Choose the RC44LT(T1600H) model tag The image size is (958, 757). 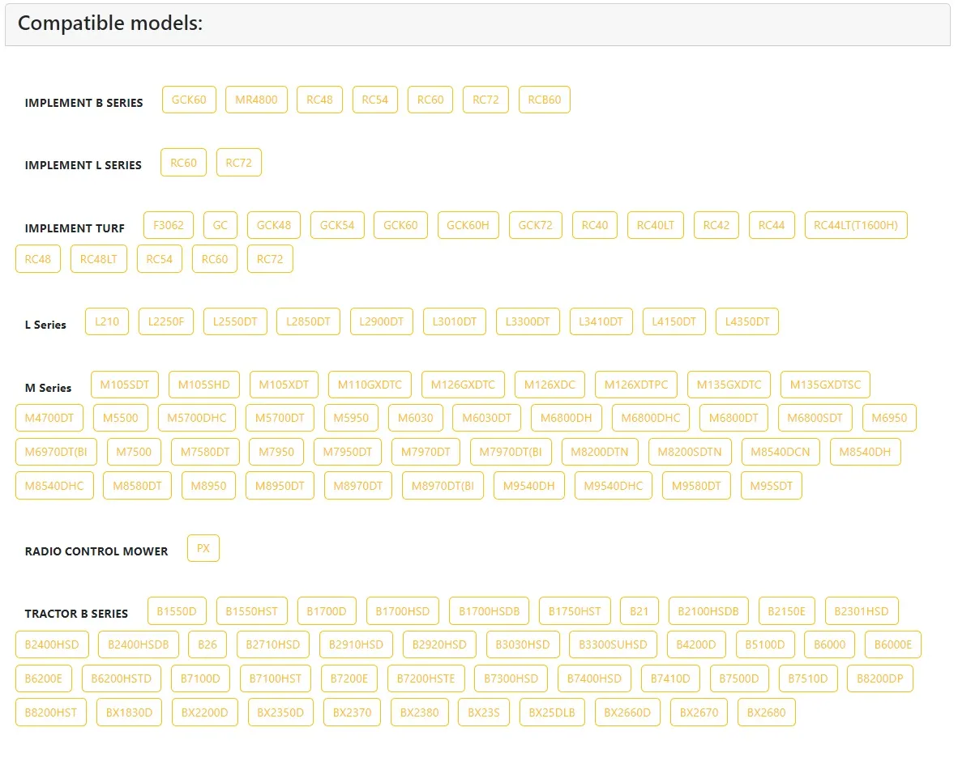coord(855,225)
